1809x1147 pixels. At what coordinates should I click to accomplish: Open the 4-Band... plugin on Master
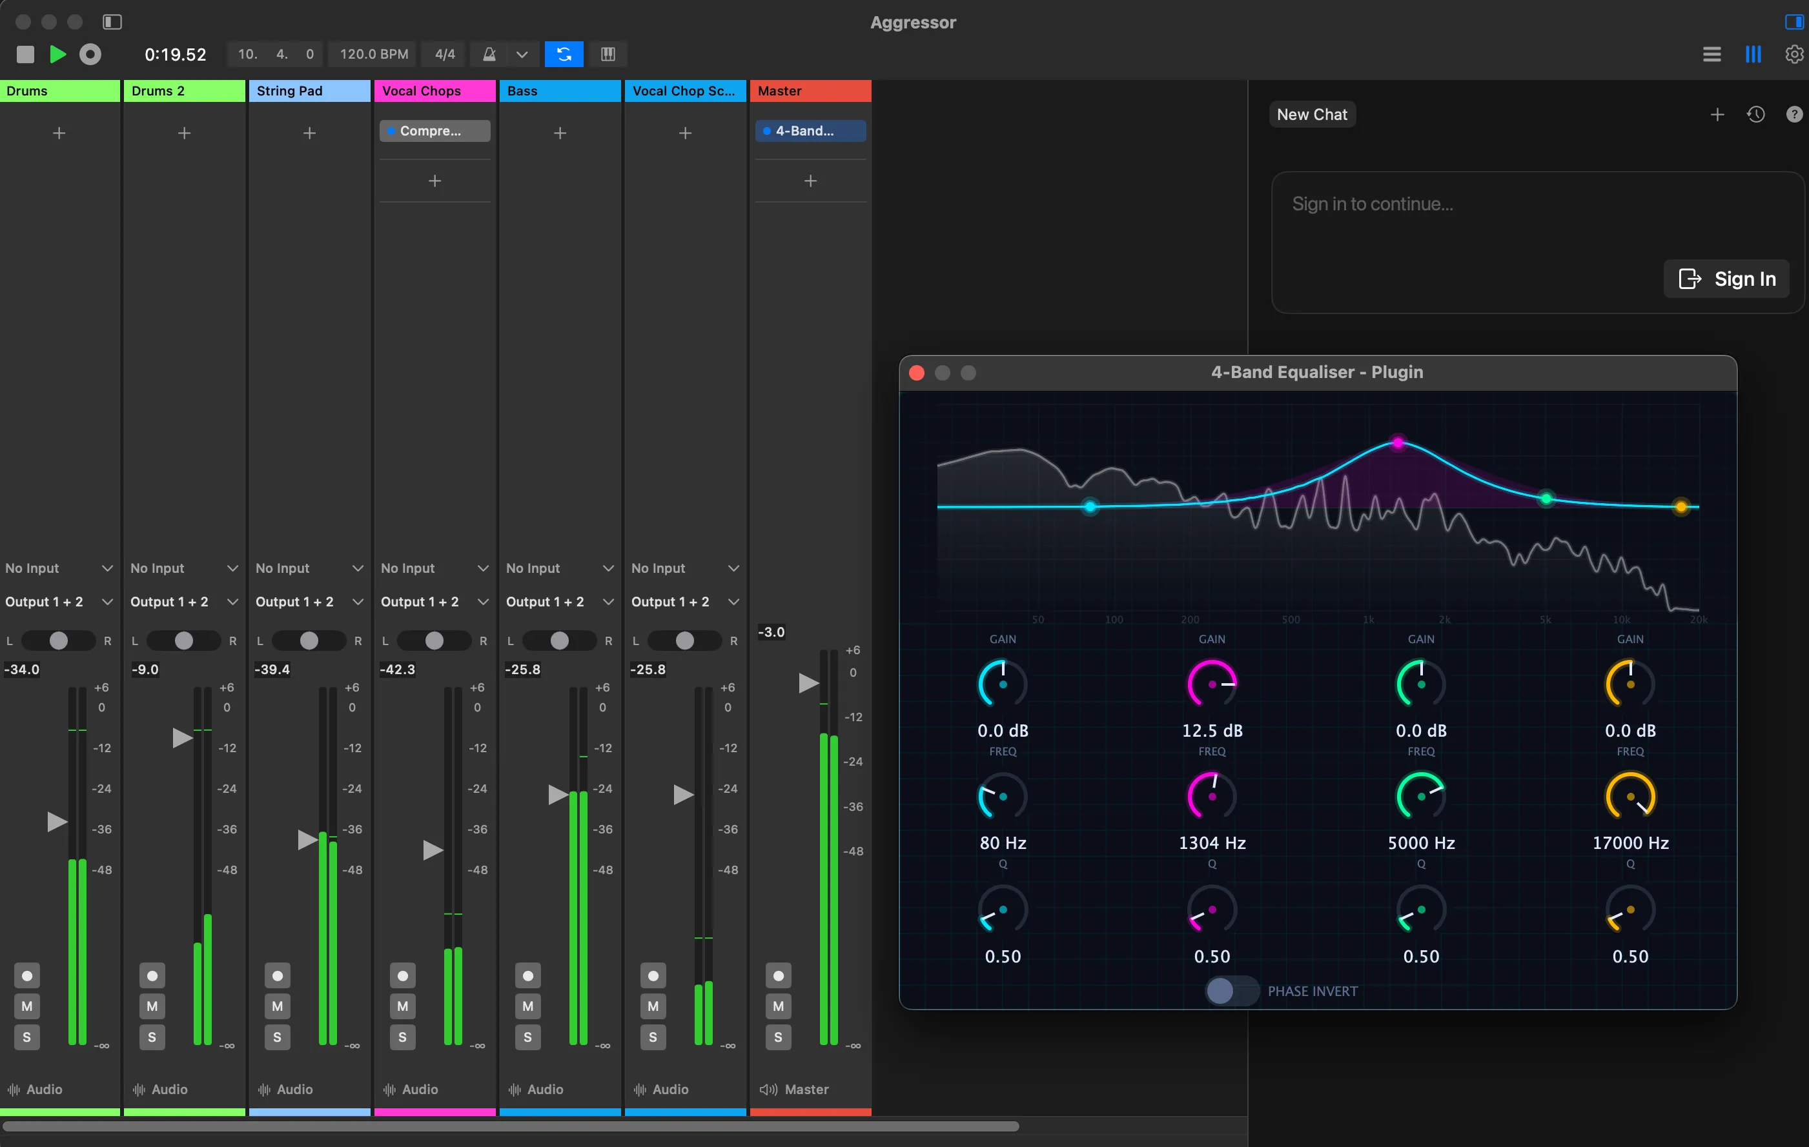[x=811, y=130]
